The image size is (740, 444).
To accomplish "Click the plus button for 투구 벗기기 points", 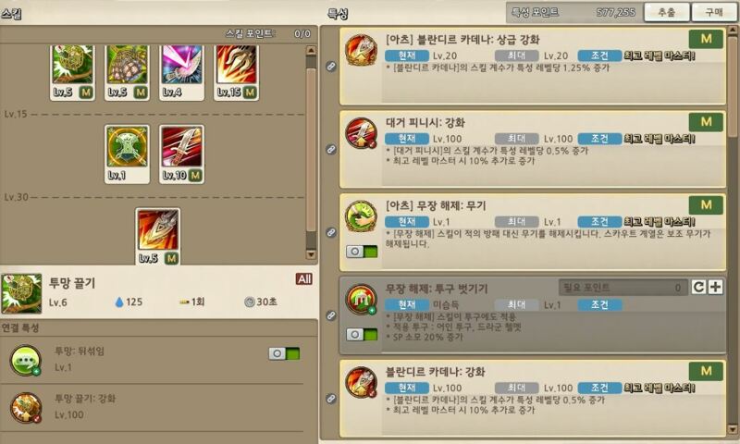I will 715,287.
